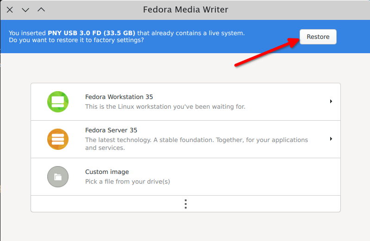The image size is (370, 241).
Task: Click 'Pick a file from your drive(s)' text
Action: [x=127, y=182]
